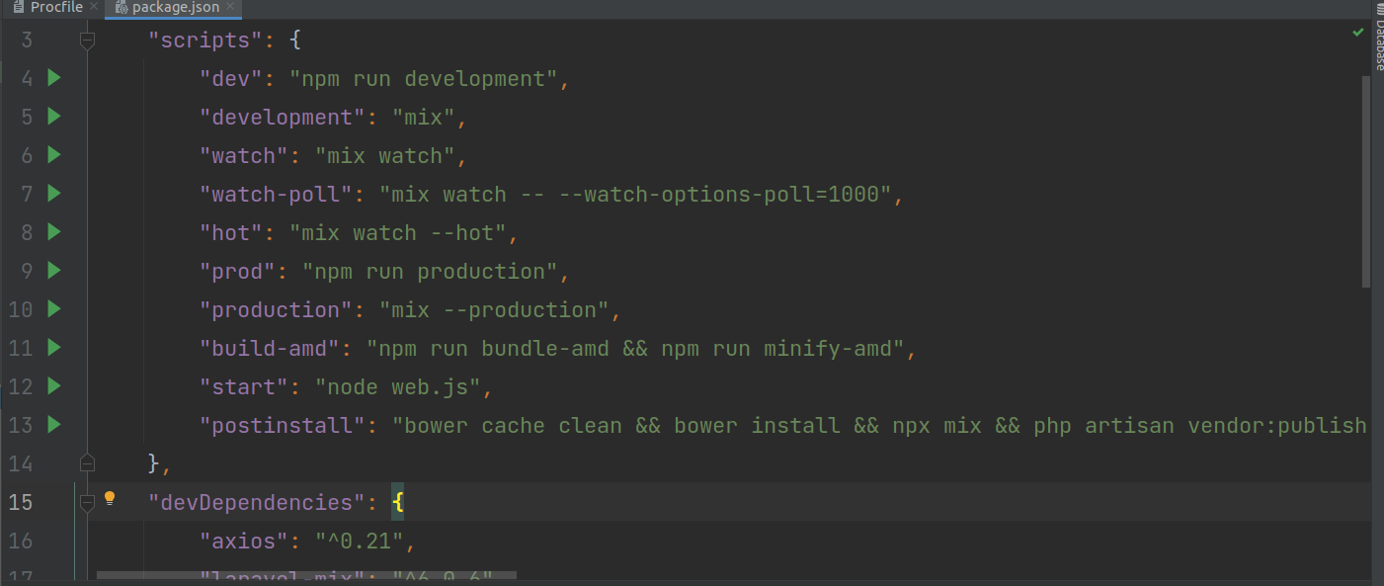Collapse the "scripts" block fold marker
Image resolution: width=1384 pixels, height=586 pixels.
(87, 41)
